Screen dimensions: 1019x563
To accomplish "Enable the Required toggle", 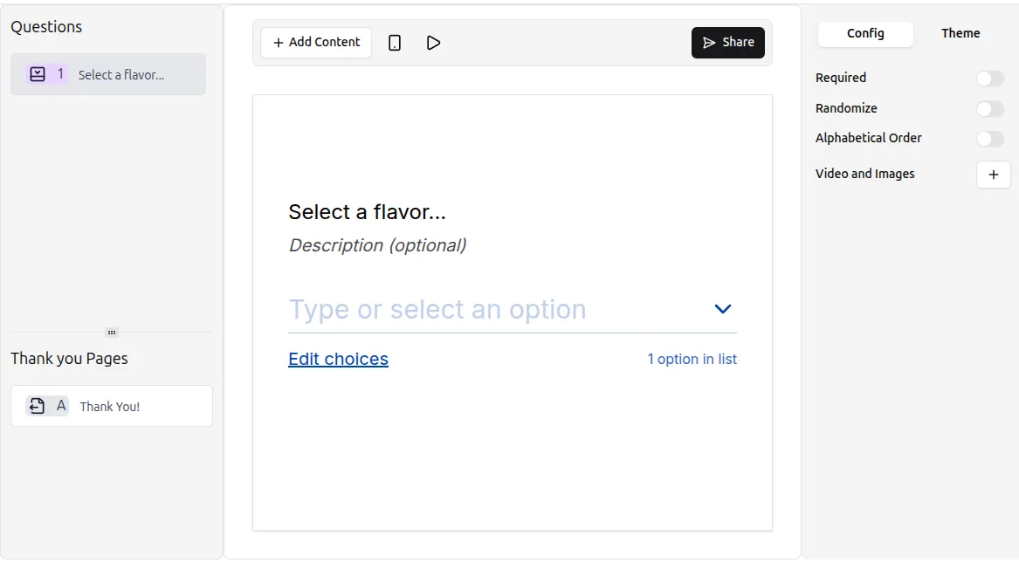I will click(x=990, y=78).
